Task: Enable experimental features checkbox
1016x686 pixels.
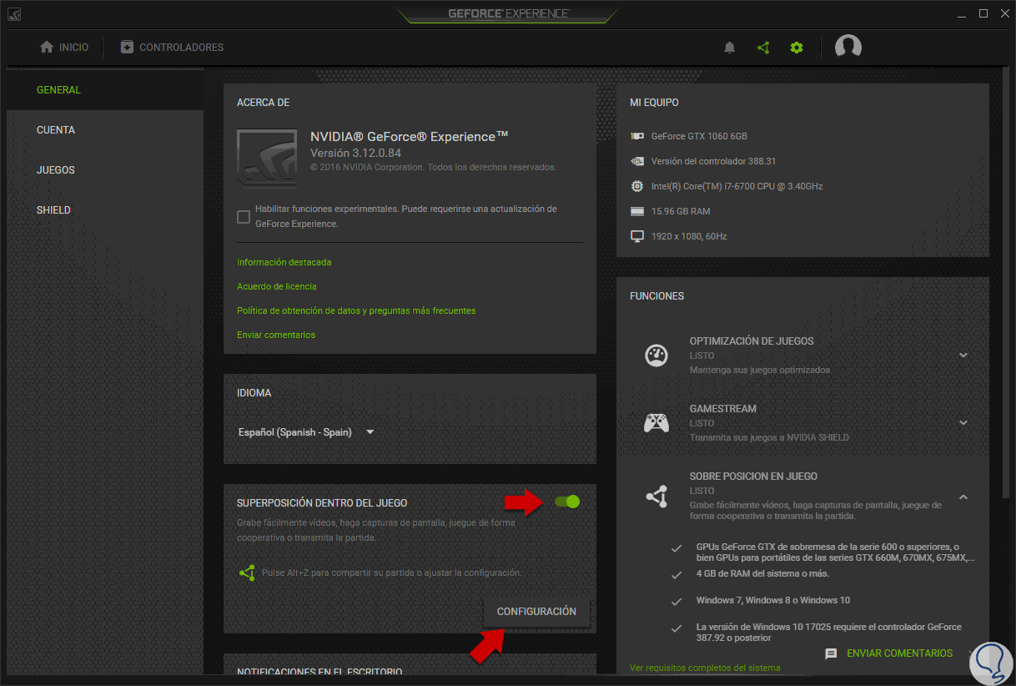Action: 244,217
